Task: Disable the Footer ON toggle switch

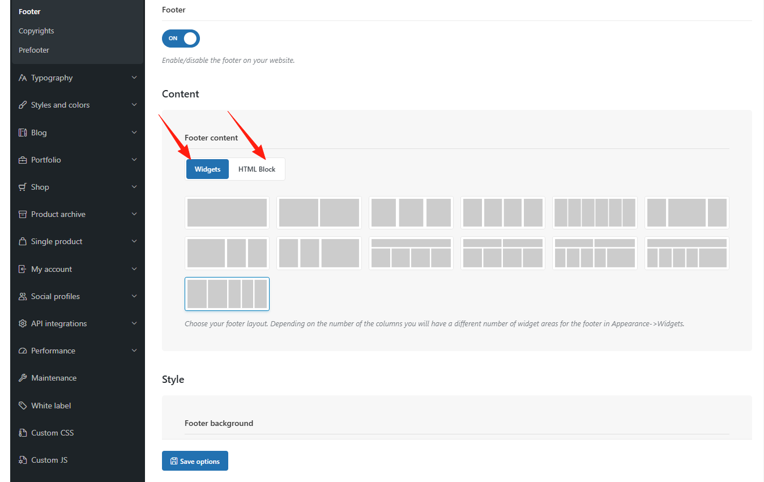Action: tap(181, 39)
